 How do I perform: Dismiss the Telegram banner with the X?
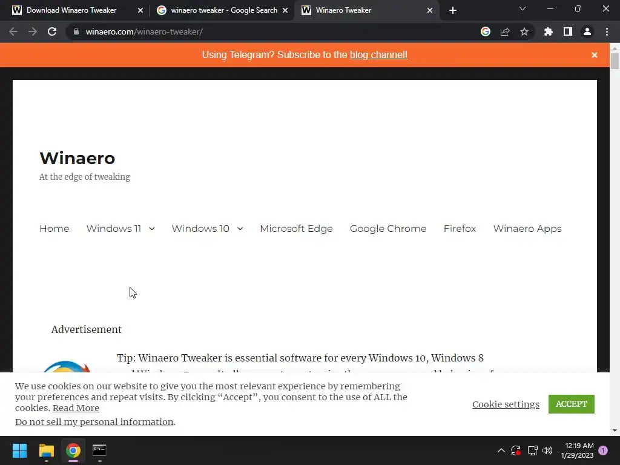click(x=595, y=55)
